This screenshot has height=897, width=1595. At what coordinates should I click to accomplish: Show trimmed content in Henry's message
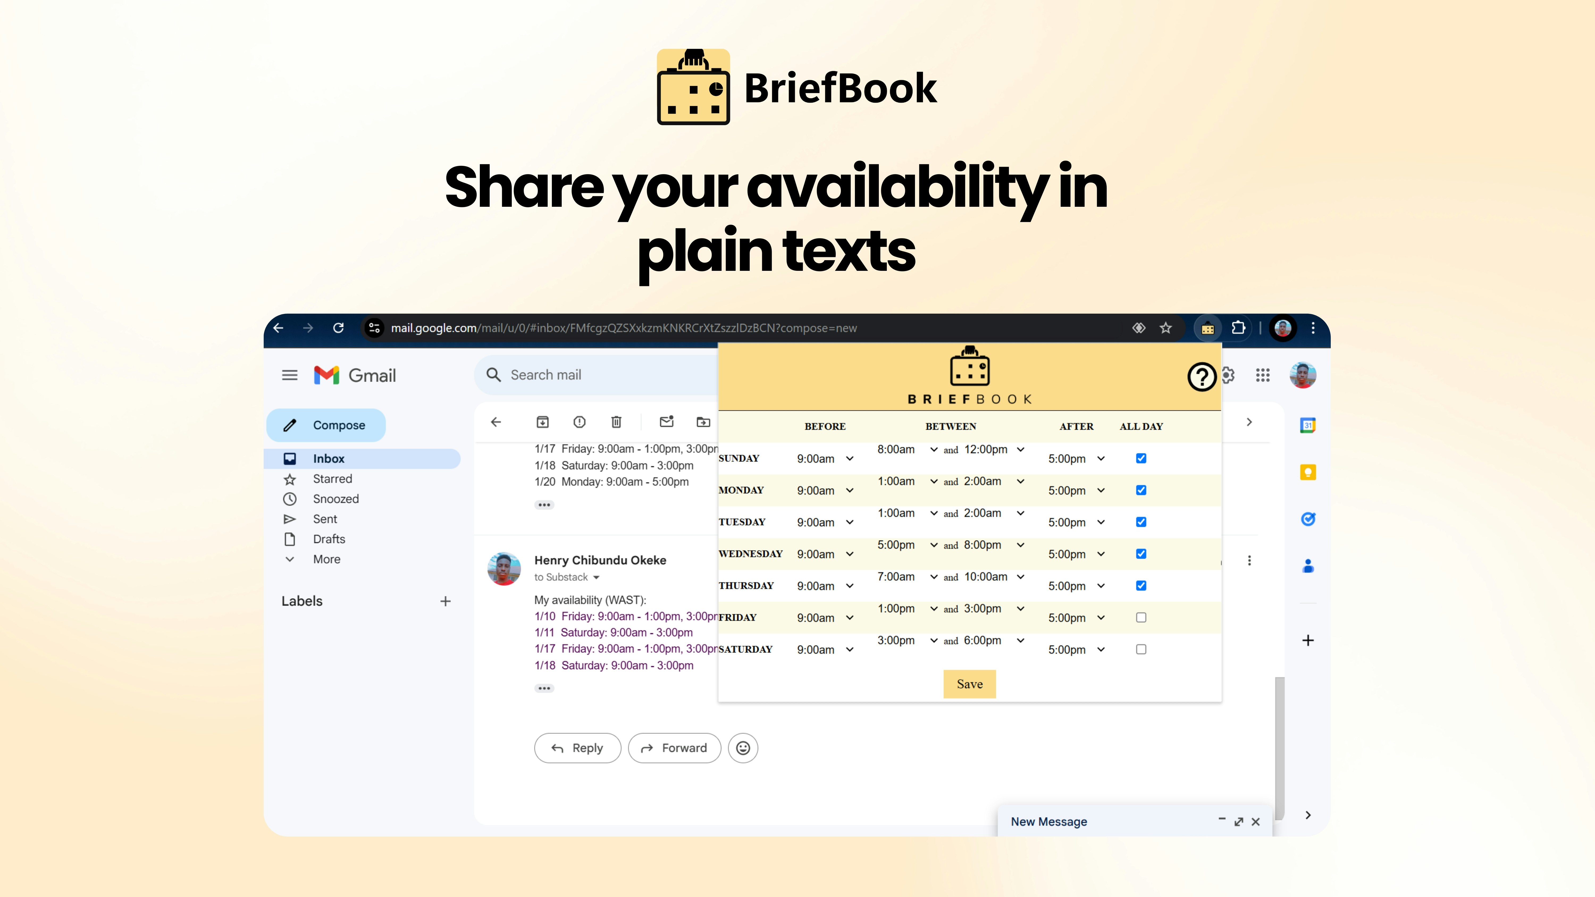[x=544, y=688]
